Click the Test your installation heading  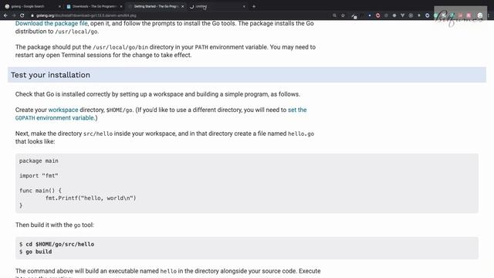coord(50,75)
